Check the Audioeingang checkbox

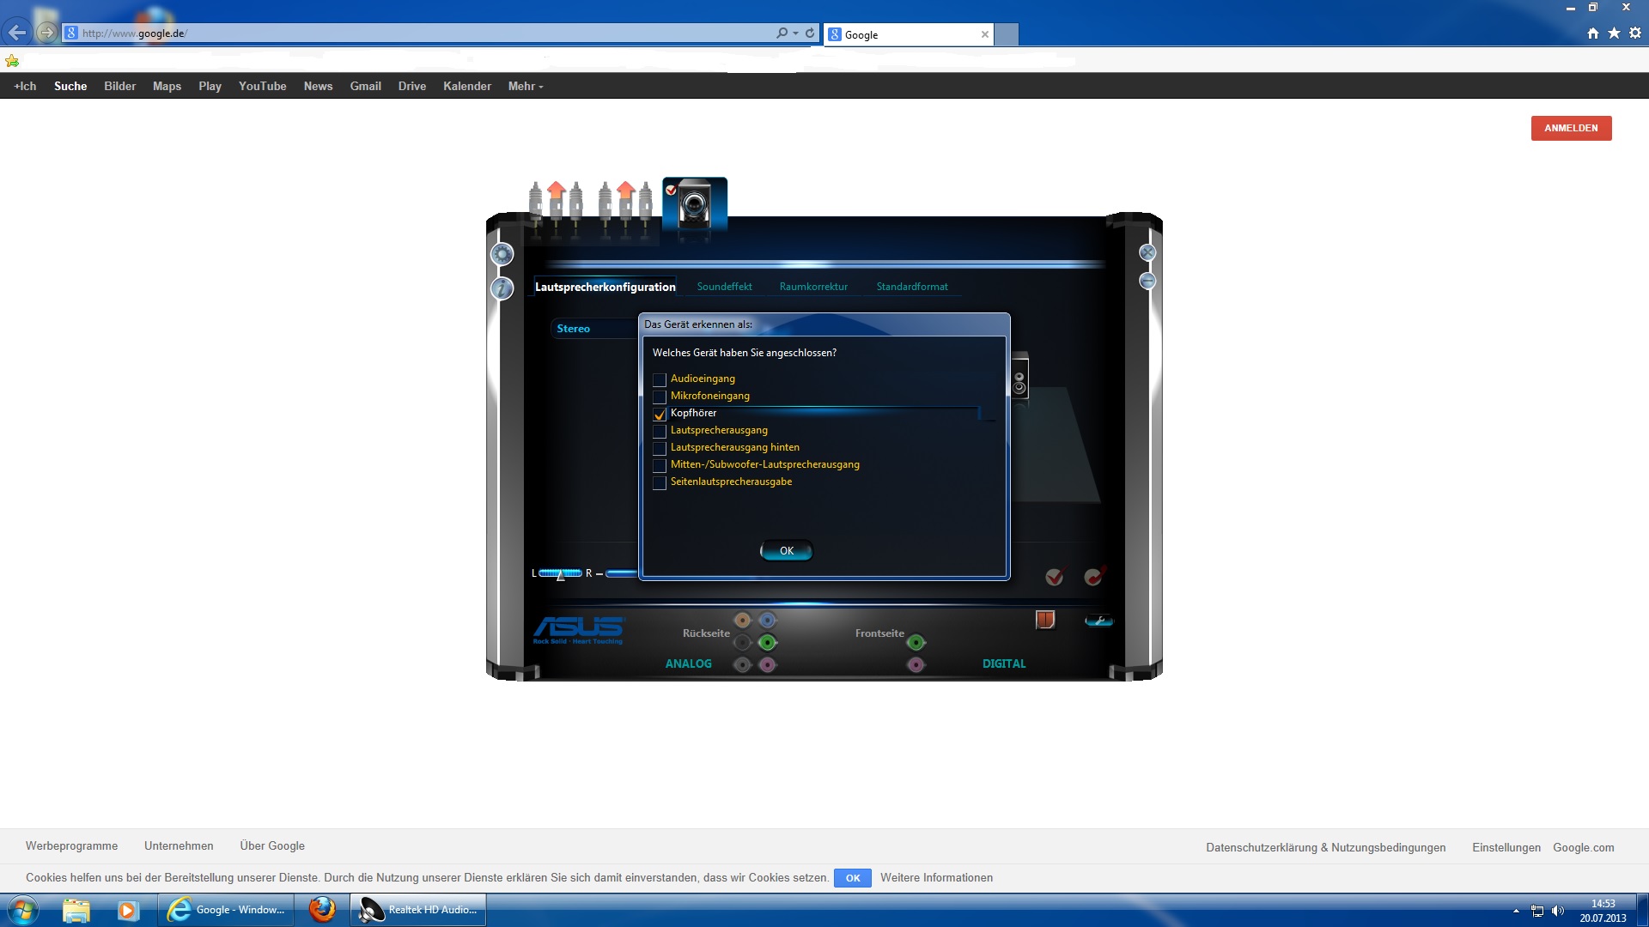660,379
